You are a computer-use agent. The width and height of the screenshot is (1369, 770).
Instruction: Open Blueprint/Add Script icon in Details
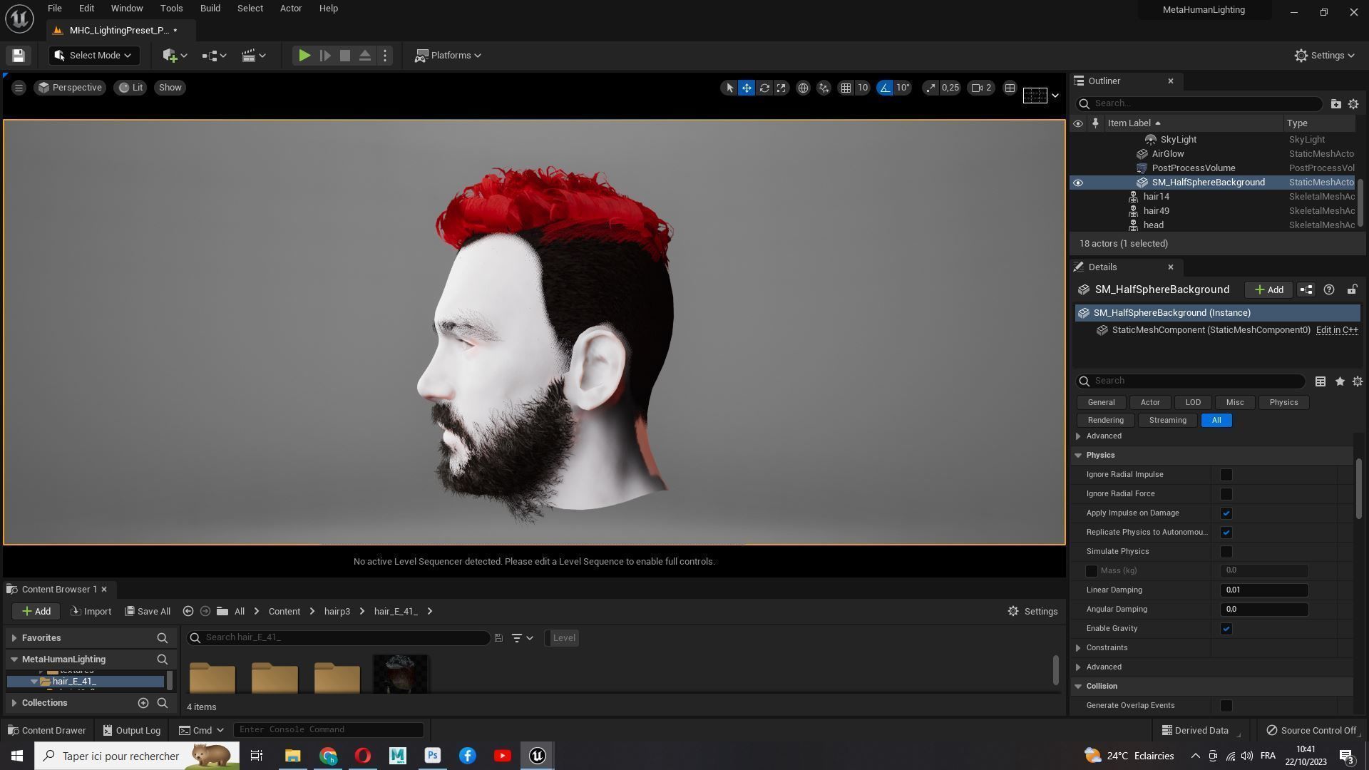1306,289
